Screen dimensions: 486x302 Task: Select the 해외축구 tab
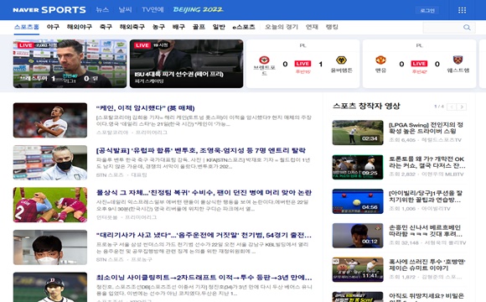[132, 27]
